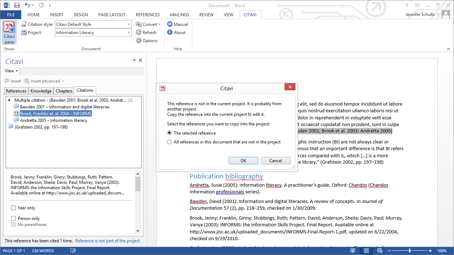This screenshot has width=454, height=255.
Task: Click the zoom slider handle
Action: click(410, 250)
